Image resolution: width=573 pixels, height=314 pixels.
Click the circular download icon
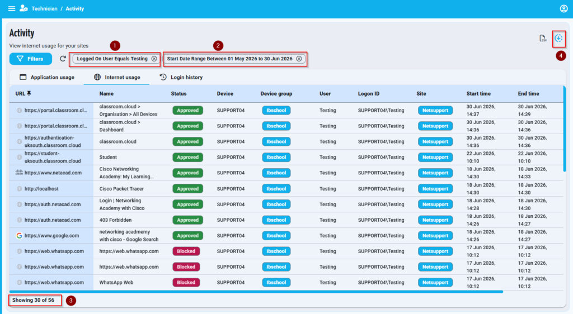(558, 38)
